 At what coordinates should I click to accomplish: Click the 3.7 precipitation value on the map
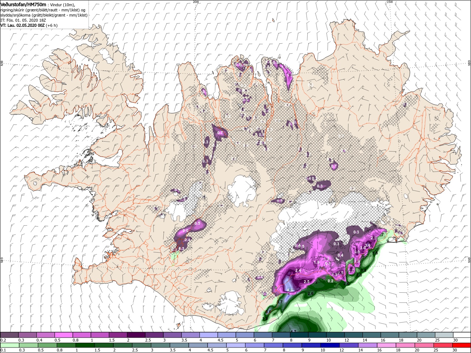point(279,302)
